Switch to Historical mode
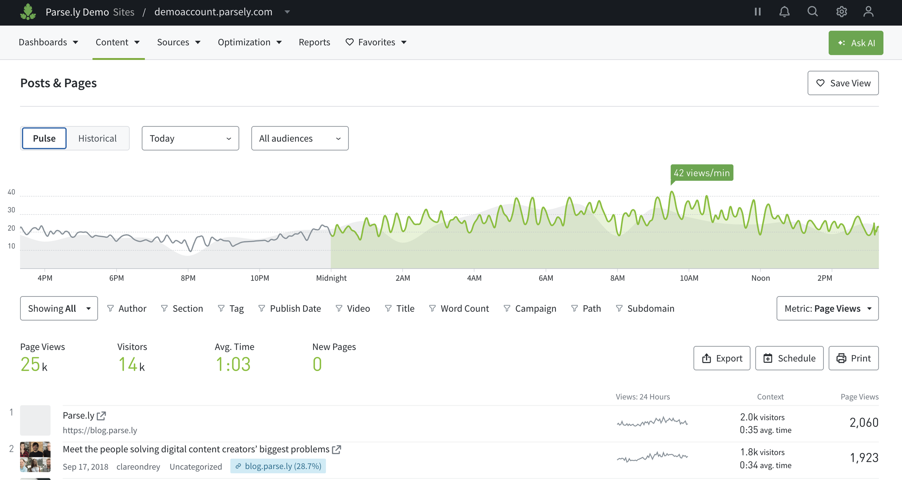Image resolution: width=902 pixels, height=480 pixels. point(97,138)
